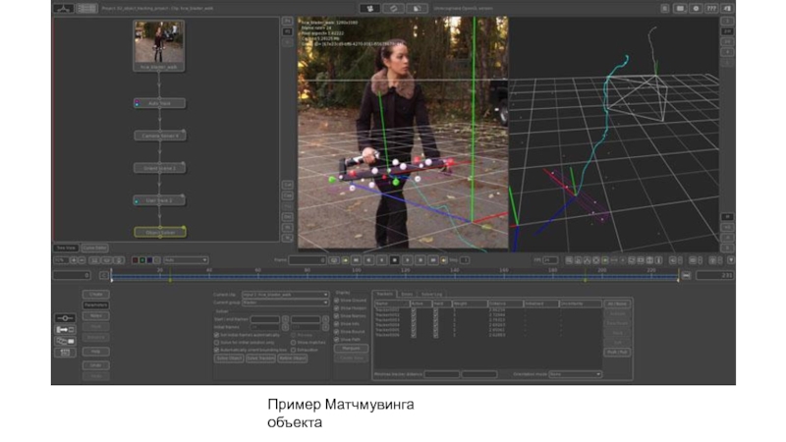Click the zoom-in plus icon beside viewer percentage
Viewport: 786px width, 442px height.
(x=74, y=260)
